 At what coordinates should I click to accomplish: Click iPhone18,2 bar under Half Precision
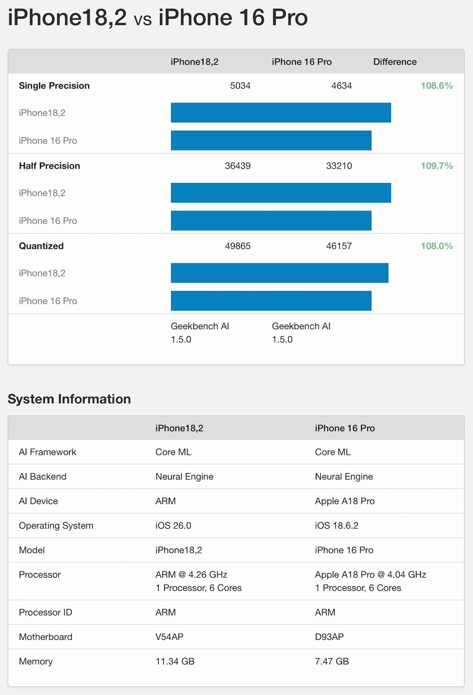[281, 193]
